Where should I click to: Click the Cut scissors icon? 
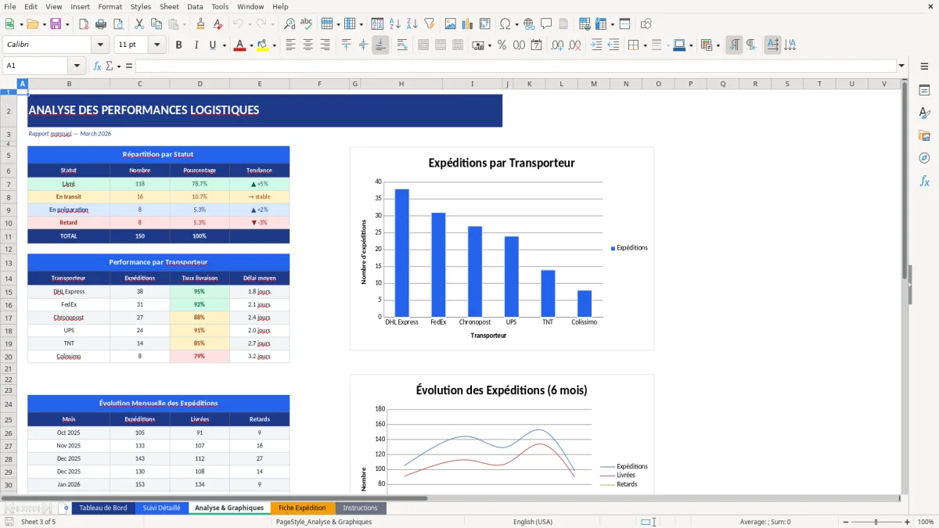click(139, 24)
